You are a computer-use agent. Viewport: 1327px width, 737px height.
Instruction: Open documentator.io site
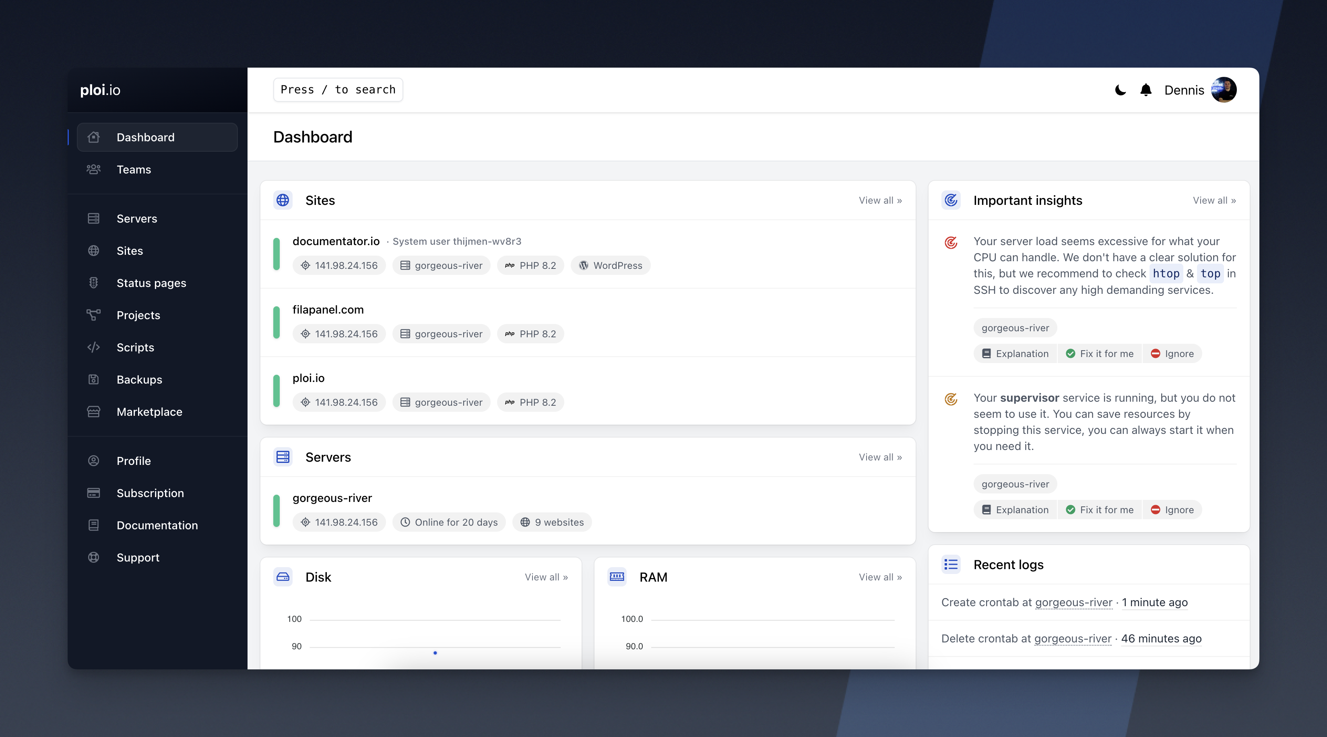[336, 241]
